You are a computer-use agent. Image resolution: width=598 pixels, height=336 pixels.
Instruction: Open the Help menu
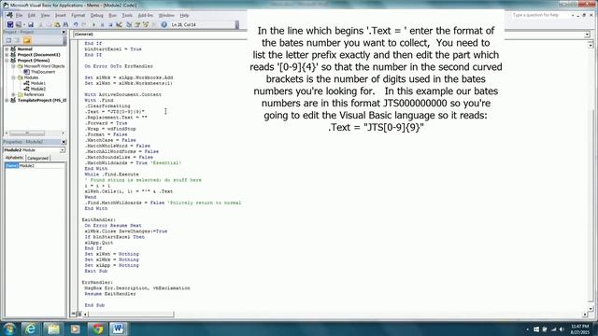[x=184, y=15]
